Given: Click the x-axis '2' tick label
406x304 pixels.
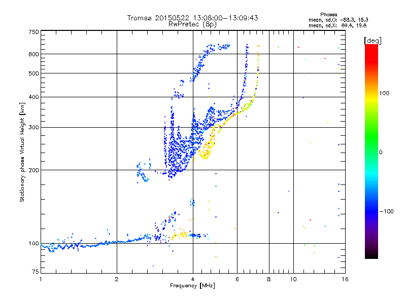Looking at the screenshot, I should (x=117, y=279).
